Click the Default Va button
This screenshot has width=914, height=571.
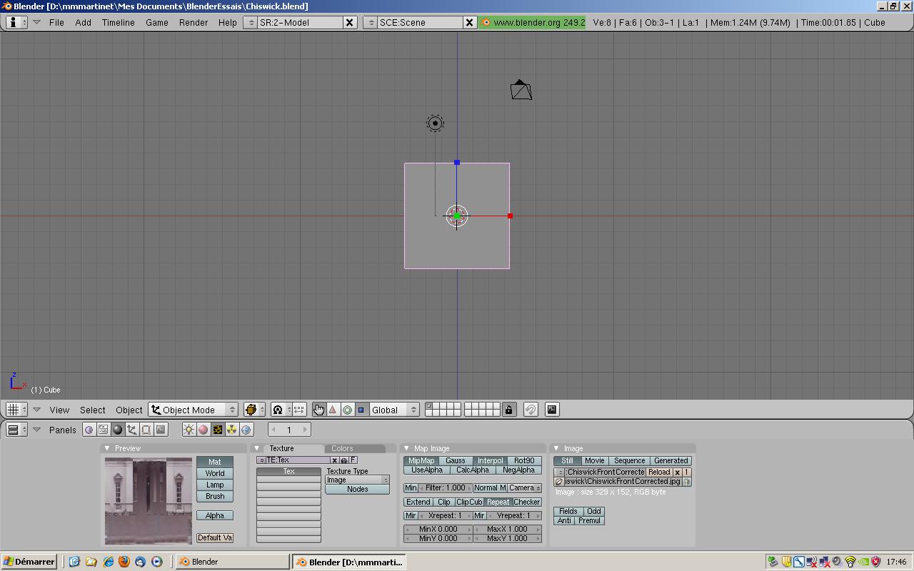point(215,537)
